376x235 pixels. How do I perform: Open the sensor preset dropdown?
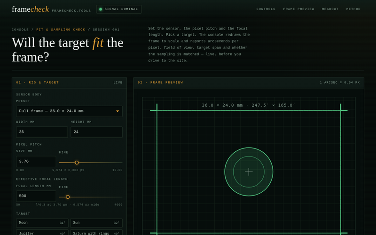point(69,111)
